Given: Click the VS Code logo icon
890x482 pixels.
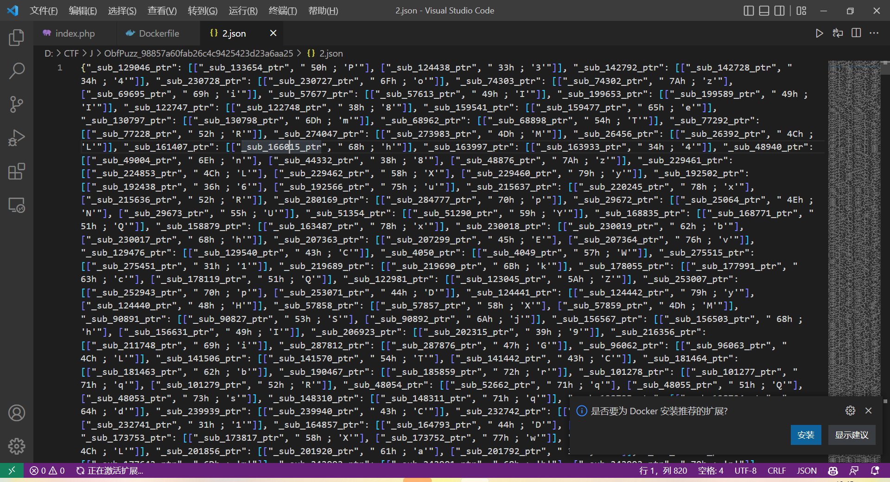Looking at the screenshot, I should (x=13, y=11).
